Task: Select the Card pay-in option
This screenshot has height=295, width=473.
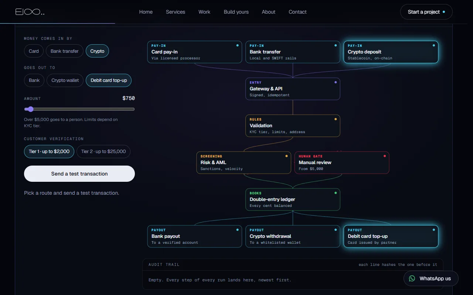Action: [34, 51]
